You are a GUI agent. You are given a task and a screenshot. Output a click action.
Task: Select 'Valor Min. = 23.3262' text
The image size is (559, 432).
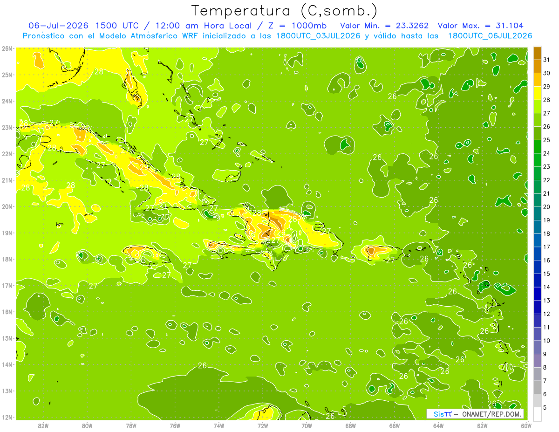pos(385,26)
